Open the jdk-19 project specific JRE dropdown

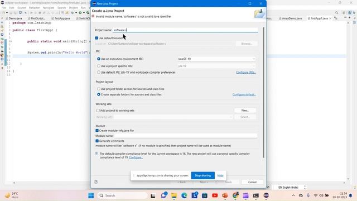click(216, 66)
